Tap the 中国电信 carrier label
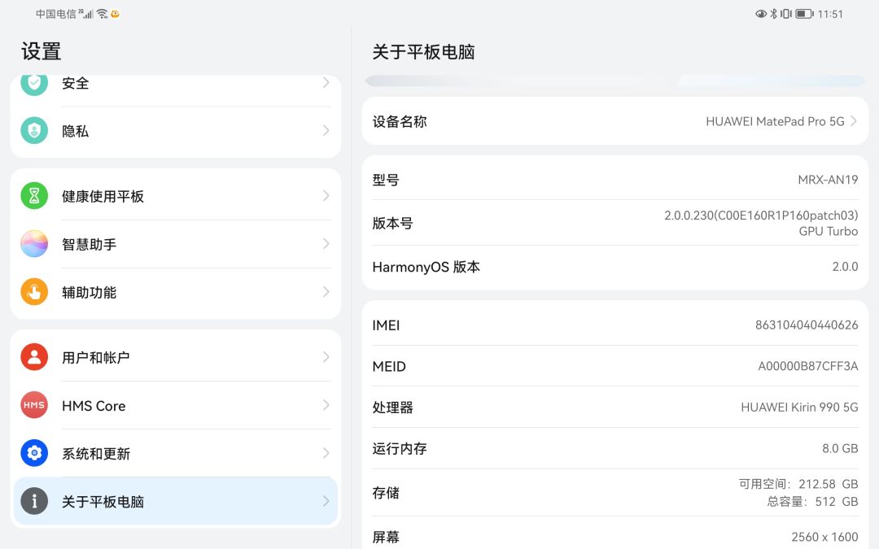This screenshot has width=879, height=549. point(56,14)
